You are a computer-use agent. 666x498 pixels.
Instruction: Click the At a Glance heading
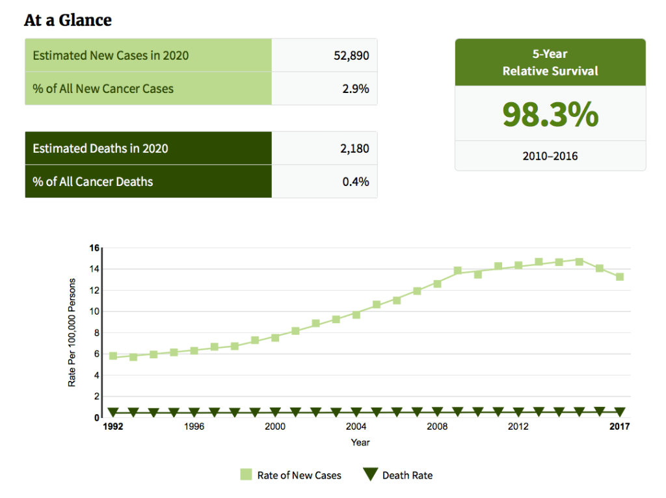[x=68, y=20]
